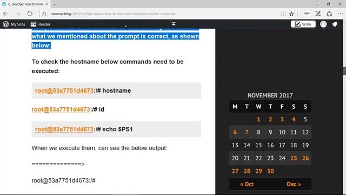Go to the « Oct calendar month

pos(247,184)
